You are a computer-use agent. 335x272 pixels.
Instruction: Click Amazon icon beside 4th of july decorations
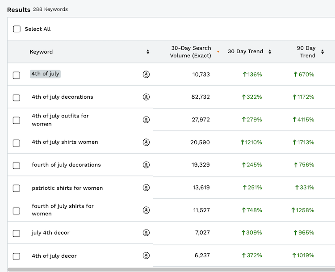click(146, 97)
